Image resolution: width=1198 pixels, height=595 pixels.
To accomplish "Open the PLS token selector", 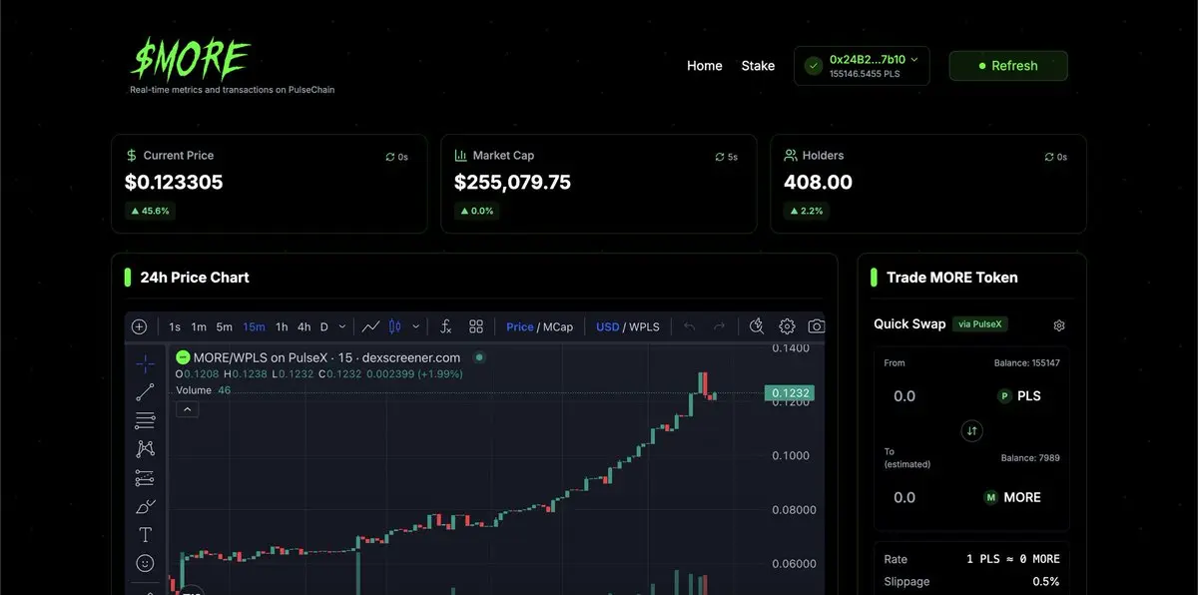I will coord(1020,396).
